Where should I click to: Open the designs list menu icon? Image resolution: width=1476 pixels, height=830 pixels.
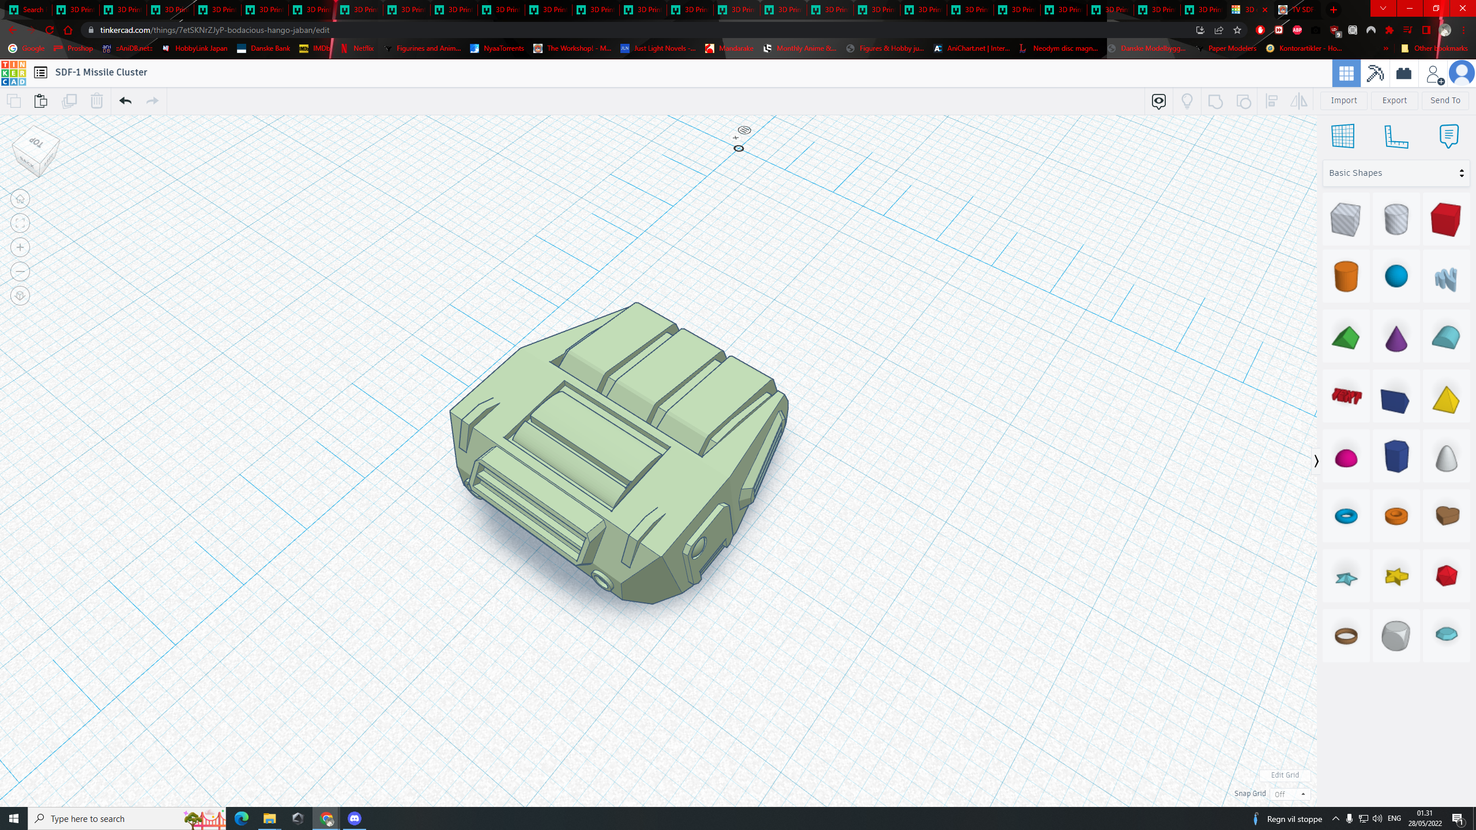click(x=40, y=72)
